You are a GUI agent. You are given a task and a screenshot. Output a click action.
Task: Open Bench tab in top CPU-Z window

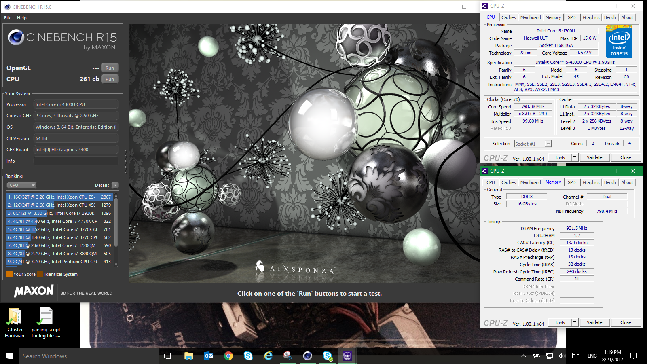(610, 17)
